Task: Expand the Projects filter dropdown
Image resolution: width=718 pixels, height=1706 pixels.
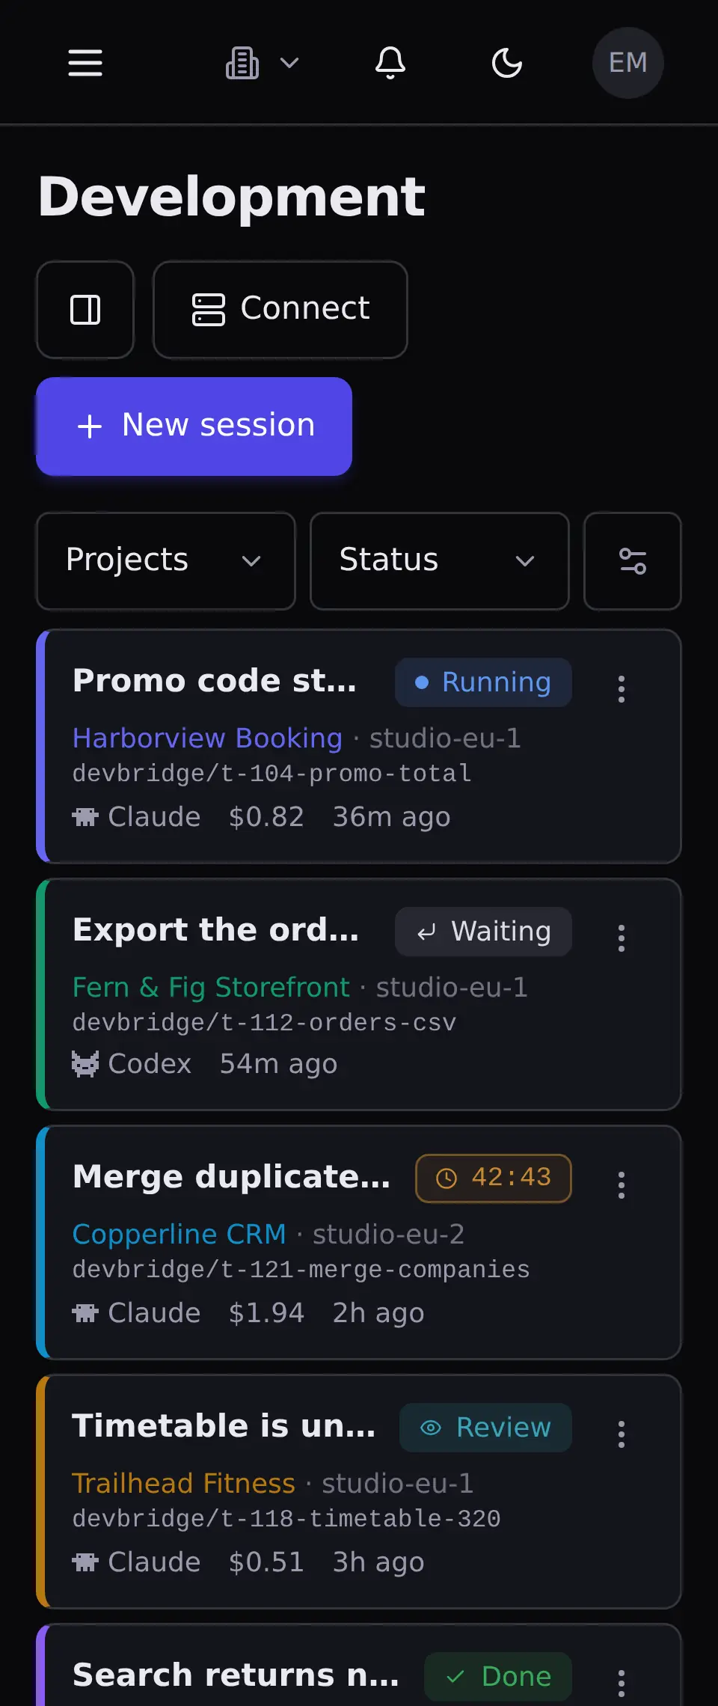Action: pos(166,561)
